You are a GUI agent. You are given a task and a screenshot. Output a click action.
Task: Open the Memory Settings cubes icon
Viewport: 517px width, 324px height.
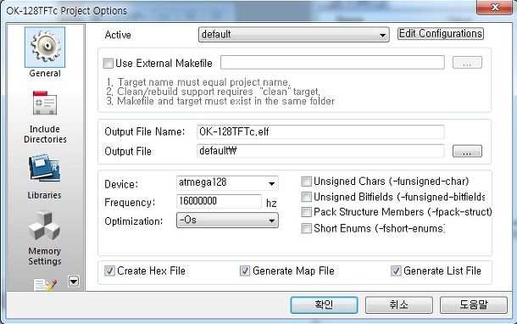point(45,226)
